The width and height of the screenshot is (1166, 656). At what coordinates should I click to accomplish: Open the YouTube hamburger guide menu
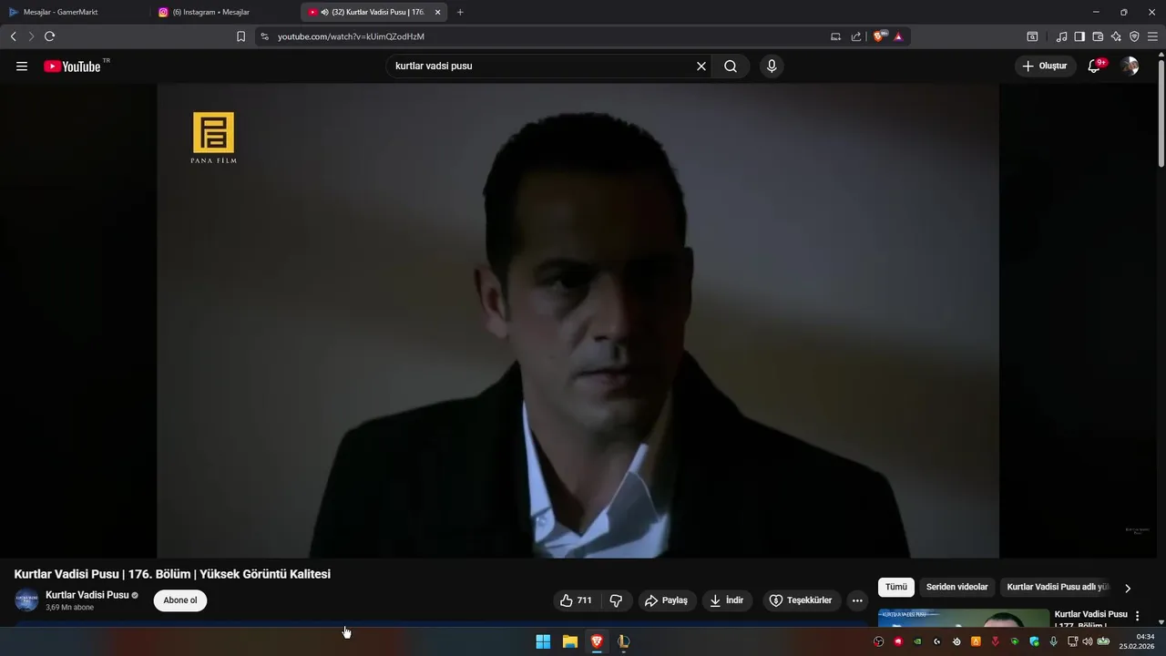(22, 67)
